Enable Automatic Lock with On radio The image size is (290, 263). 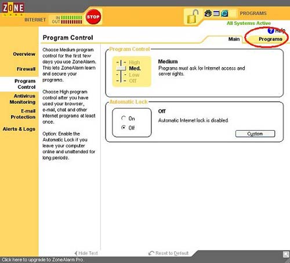coord(124,118)
